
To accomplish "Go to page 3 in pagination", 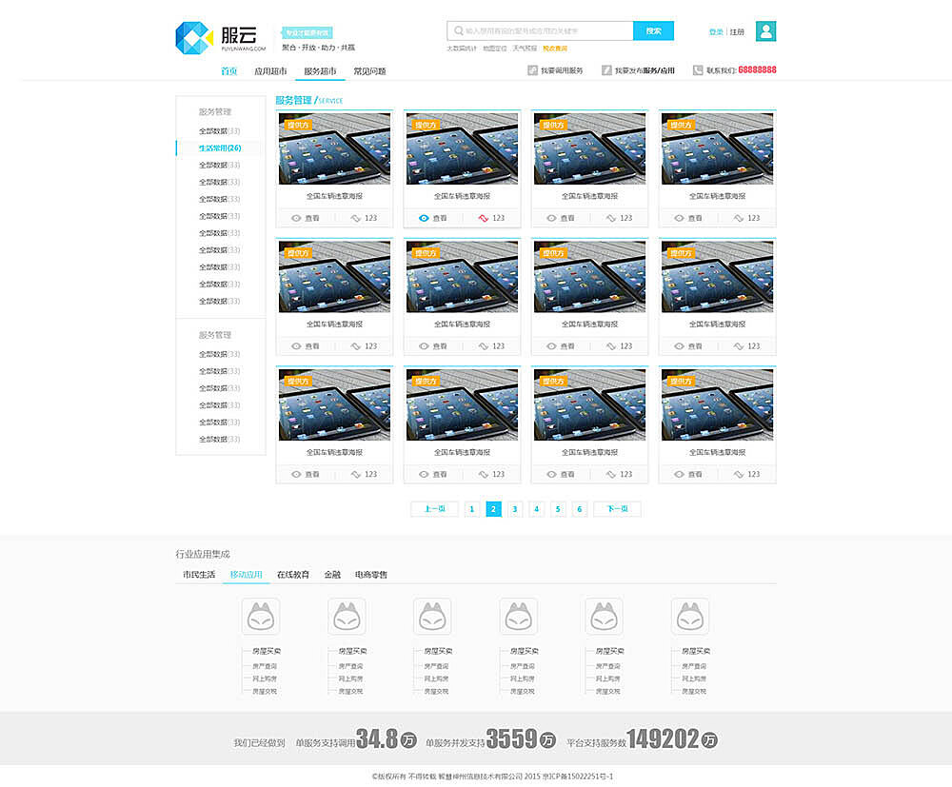I will tap(515, 509).
